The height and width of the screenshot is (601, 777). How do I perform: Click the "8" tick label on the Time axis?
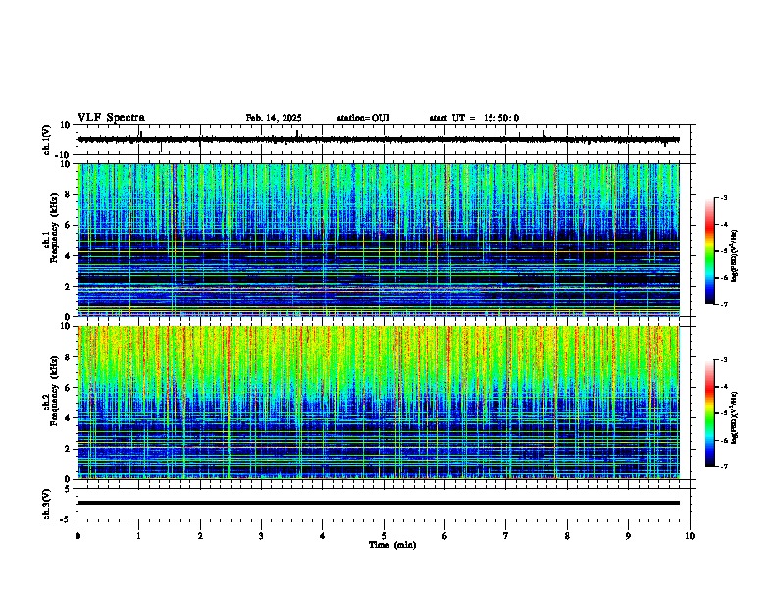(567, 535)
